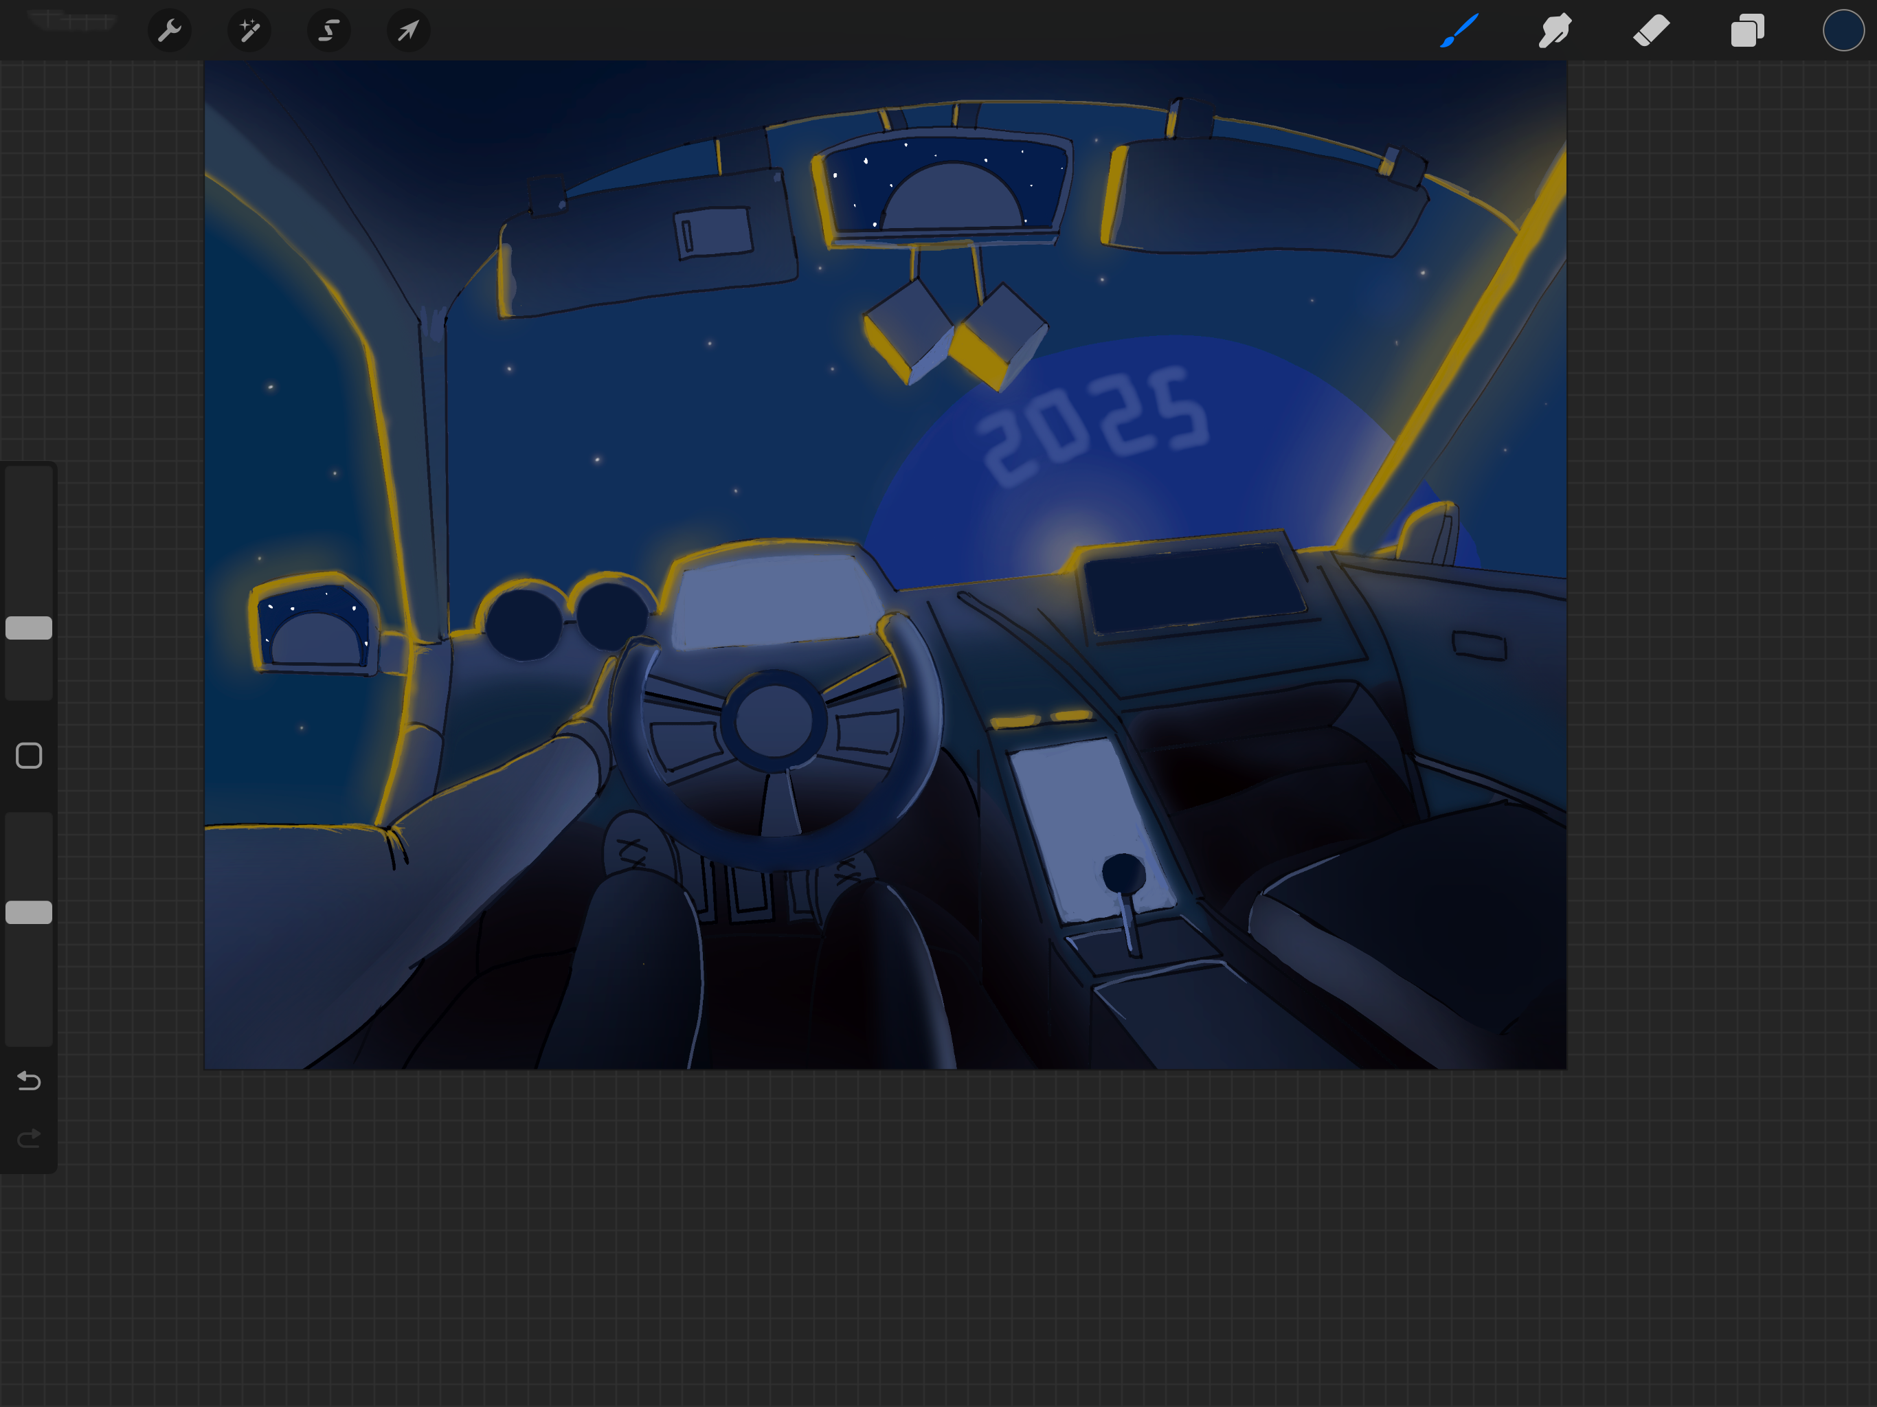Redo the last undone stroke
This screenshot has height=1407, width=1877.
[29, 1138]
